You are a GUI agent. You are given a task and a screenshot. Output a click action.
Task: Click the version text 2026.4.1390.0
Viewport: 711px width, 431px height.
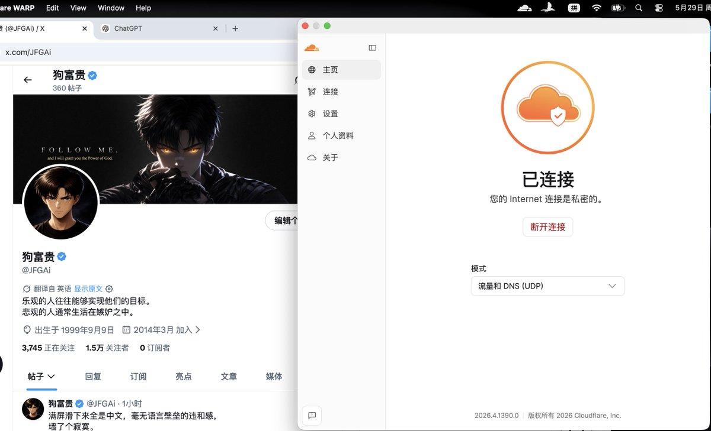tap(497, 416)
